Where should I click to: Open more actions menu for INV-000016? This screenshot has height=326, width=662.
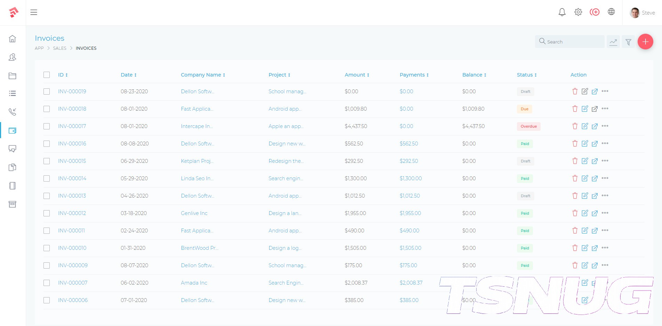[605, 143]
